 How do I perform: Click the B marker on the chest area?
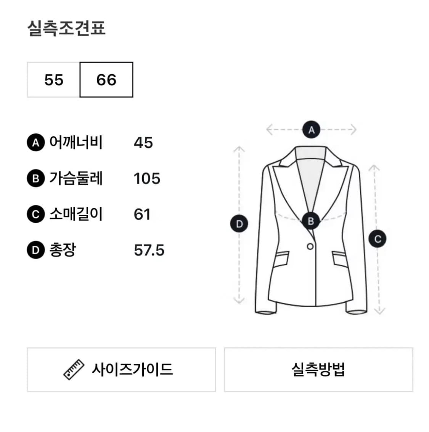click(x=311, y=220)
